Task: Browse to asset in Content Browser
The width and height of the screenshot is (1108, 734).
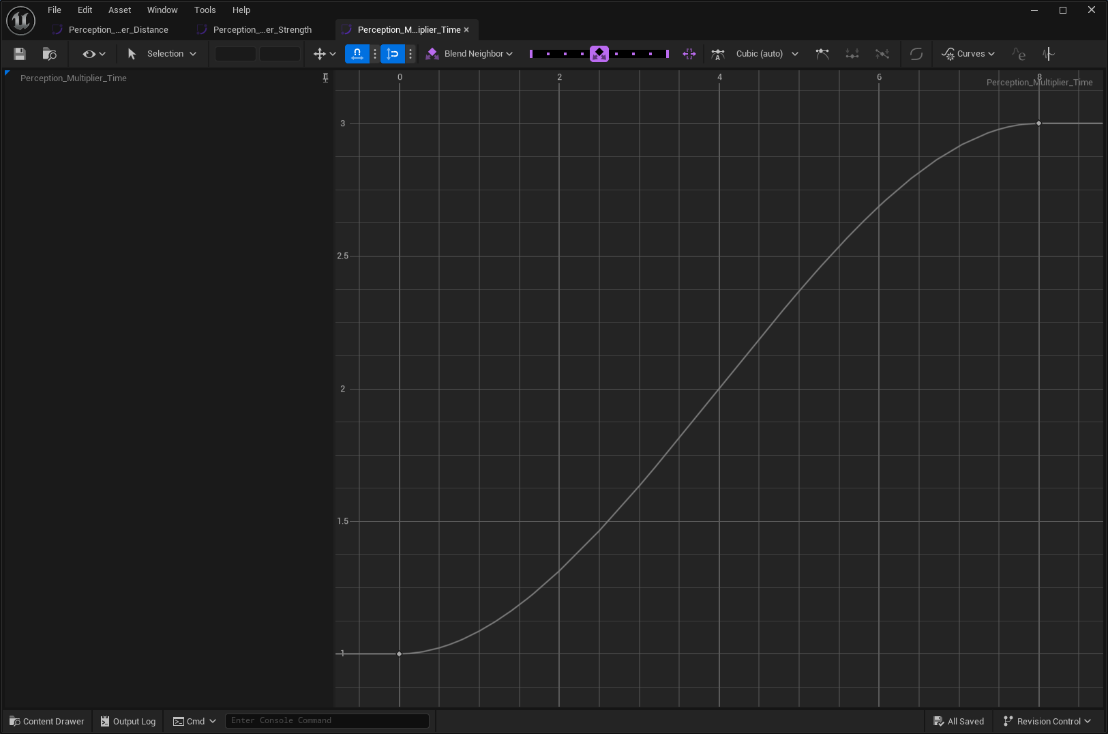Action: [49, 54]
